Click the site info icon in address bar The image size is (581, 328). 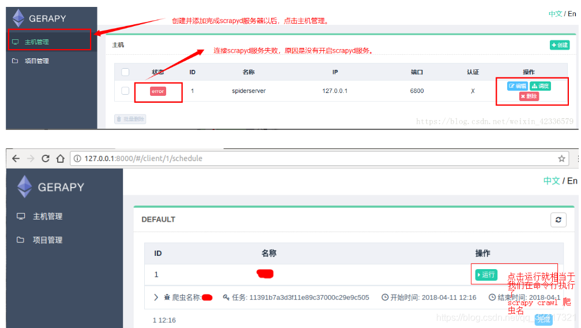coord(77,158)
